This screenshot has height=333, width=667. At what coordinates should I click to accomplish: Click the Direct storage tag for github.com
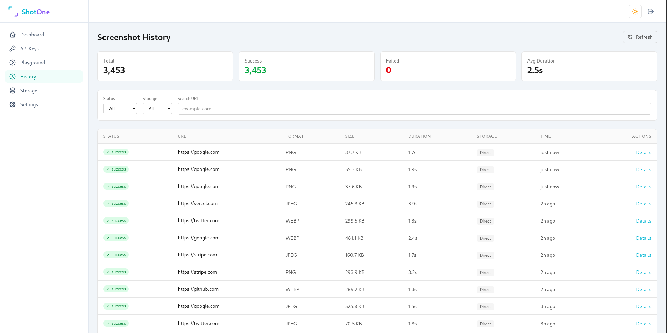click(x=485, y=289)
